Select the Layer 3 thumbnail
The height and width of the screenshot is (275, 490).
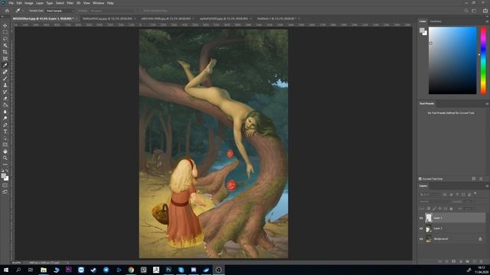429,218
